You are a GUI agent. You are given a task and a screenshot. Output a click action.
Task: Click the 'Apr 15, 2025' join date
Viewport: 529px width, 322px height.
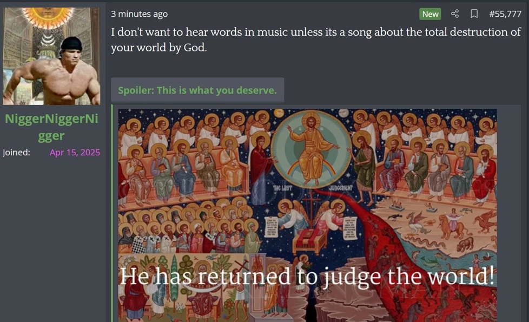75,152
